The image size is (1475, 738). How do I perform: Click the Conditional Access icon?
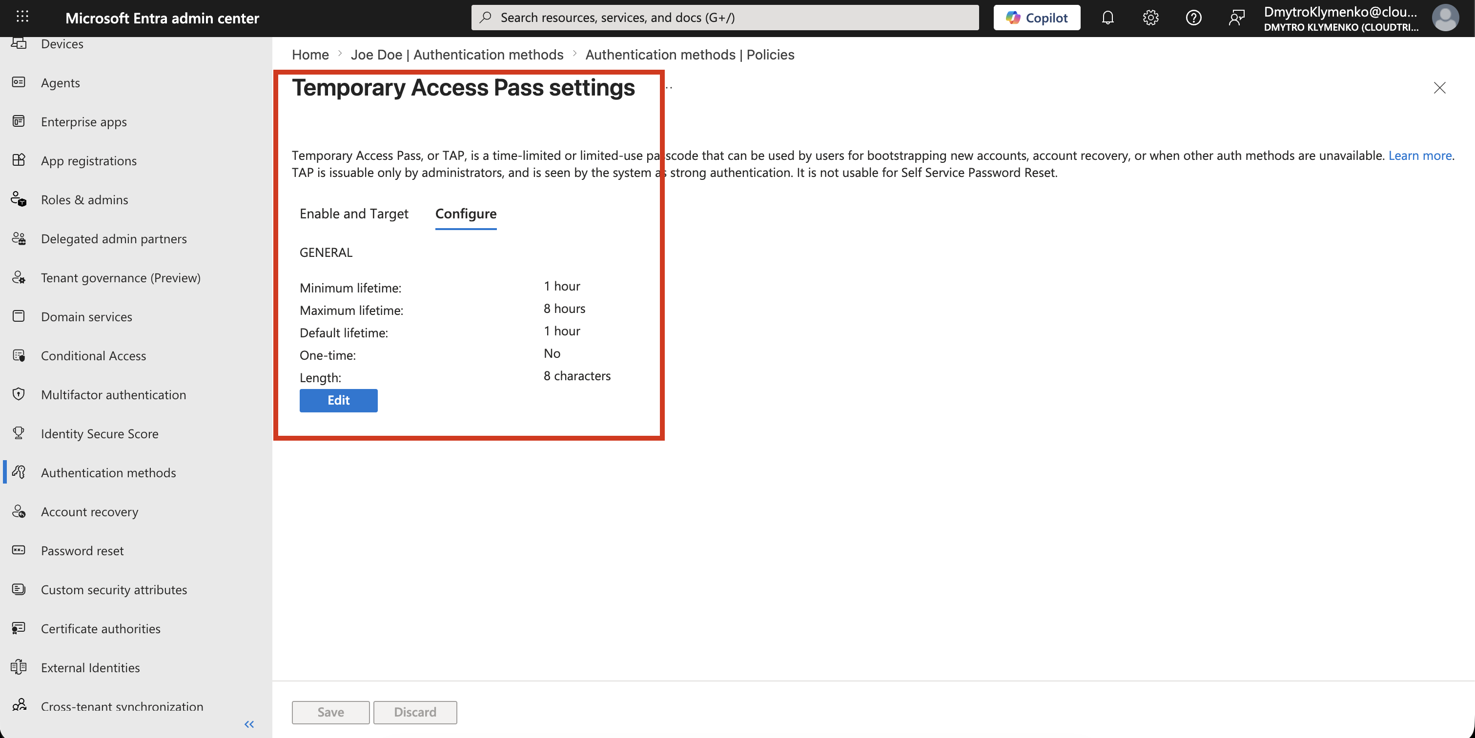point(19,355)
